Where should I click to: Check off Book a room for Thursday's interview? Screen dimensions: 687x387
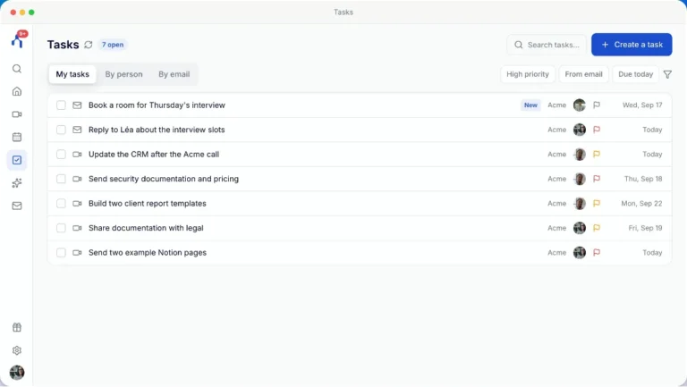tap(61, 105)
